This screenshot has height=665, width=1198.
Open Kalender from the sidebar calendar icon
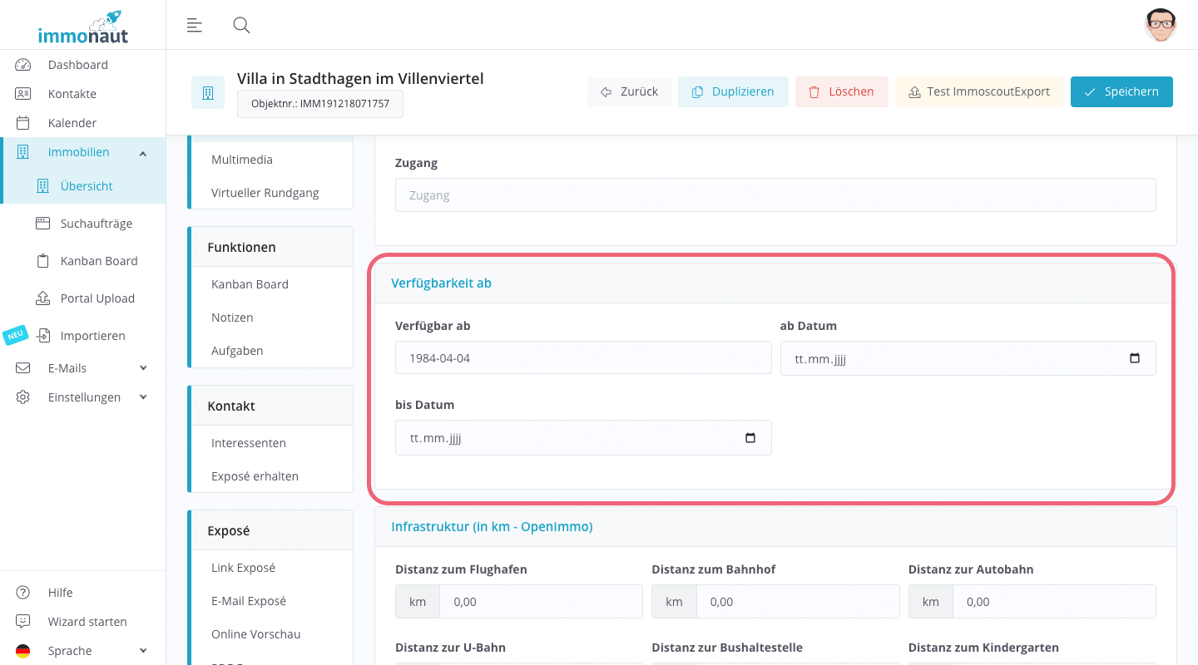[x=23, y=123]
